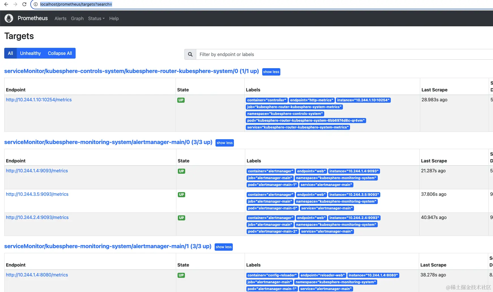Click the Prometheus flame logo icon
The width and height of the screenshot is (493, 292).
[9, 18]
